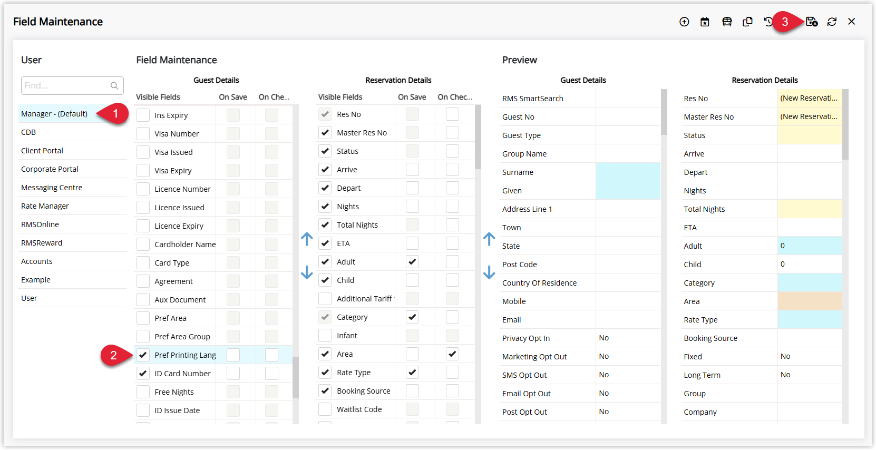This screenshot has height=450, width=876.
Task: Click the search magnifier in Find box
Action: click(114, 85)
